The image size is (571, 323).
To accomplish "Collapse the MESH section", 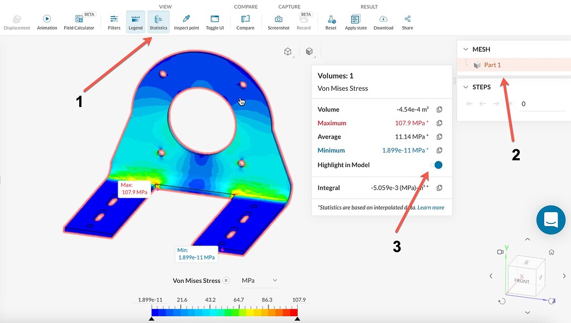I will pos(466,49).
